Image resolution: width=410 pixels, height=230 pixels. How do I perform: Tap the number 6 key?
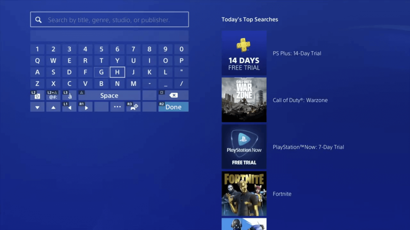pyautogui.click(x=117, y=49)
